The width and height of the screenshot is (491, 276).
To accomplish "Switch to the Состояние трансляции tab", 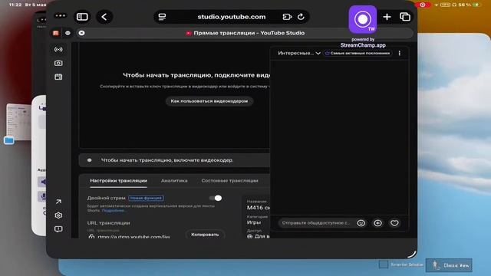I will (x=230, y=181).
